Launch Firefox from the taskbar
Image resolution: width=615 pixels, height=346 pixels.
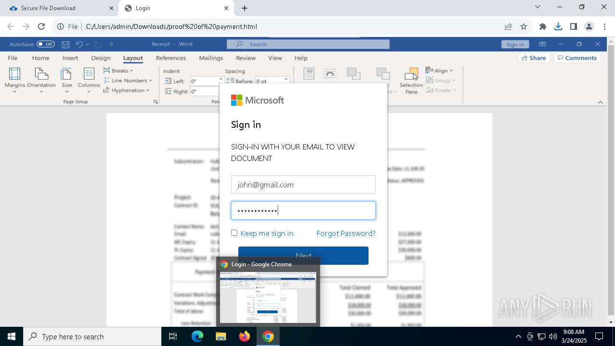coord(245,336)
